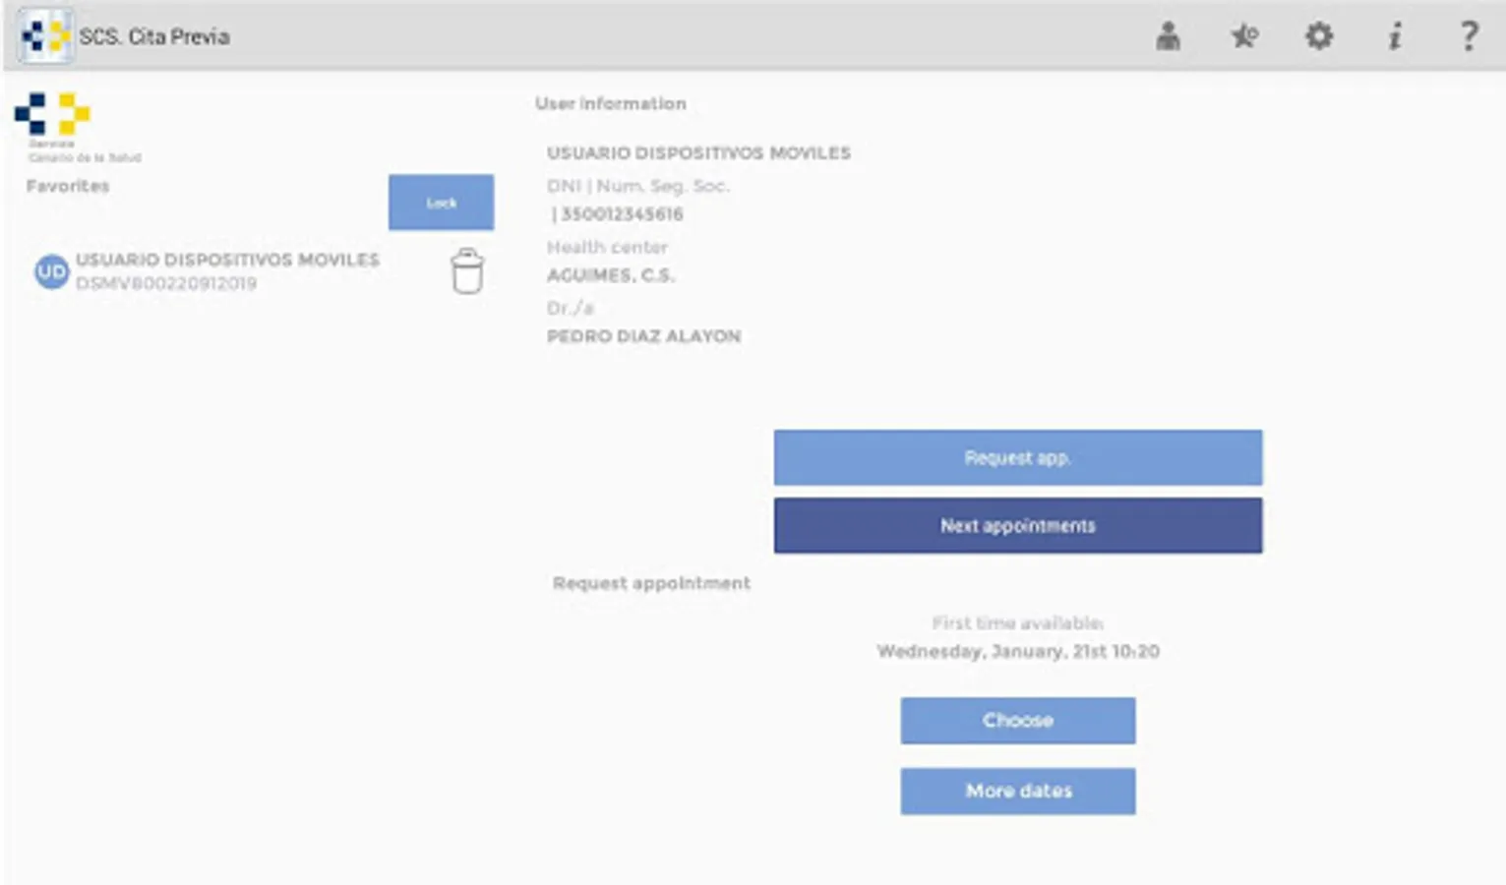Open settings gear icon

coord(1318,36)
